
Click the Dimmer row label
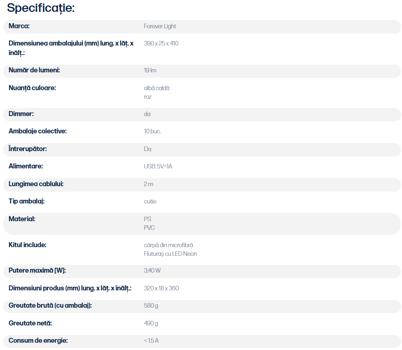(21, 114)
